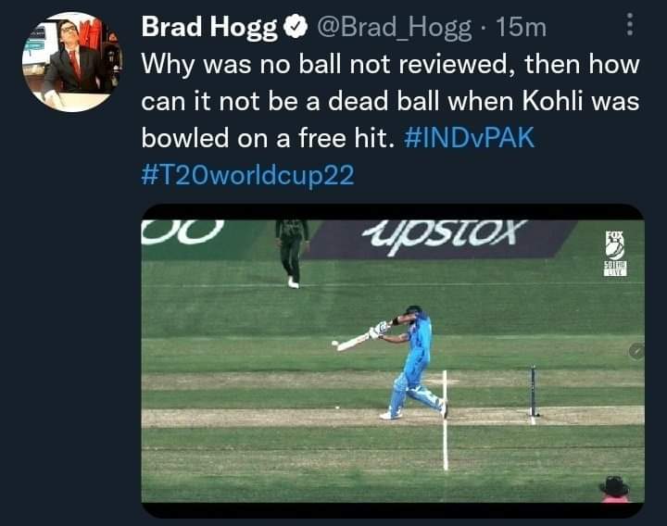This screenshot has width=667, height=526.
Task: Click the fielder in green near the boundary
Action: click(291, 250)
